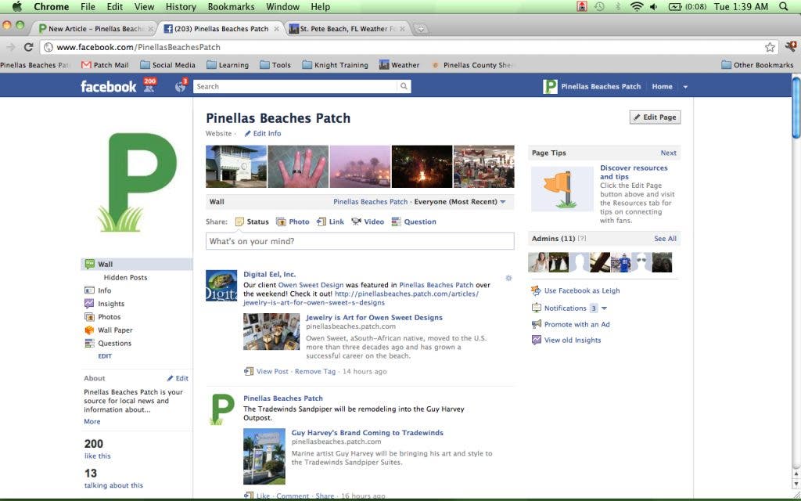This screenshot has width=801, height=501.
Task: Click Discover resources and tips link
Action: (634, 172)
